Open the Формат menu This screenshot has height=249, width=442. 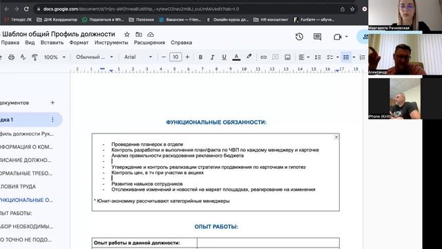tap(79, 43)
